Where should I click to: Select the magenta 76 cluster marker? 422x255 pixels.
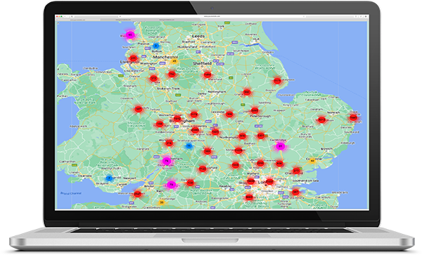tap(167, 161)
